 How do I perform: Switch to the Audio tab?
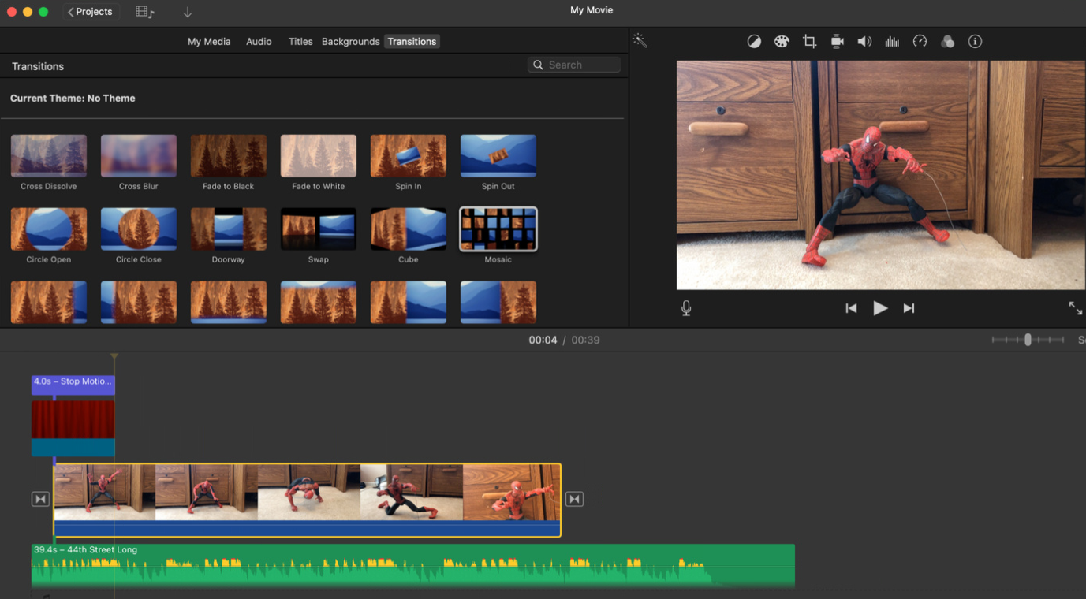259,42
